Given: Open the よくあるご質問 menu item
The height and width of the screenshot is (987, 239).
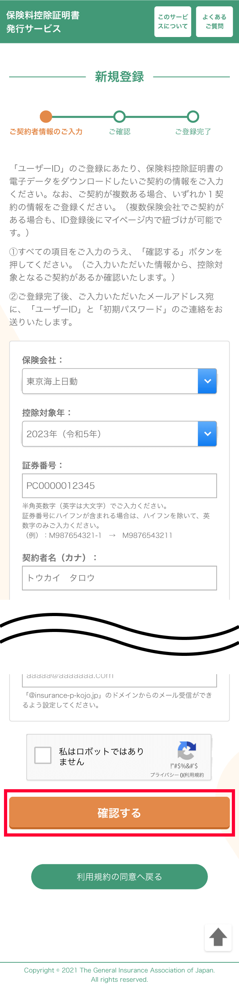Looking at the screenshot, I should click(x=214, y=21).
